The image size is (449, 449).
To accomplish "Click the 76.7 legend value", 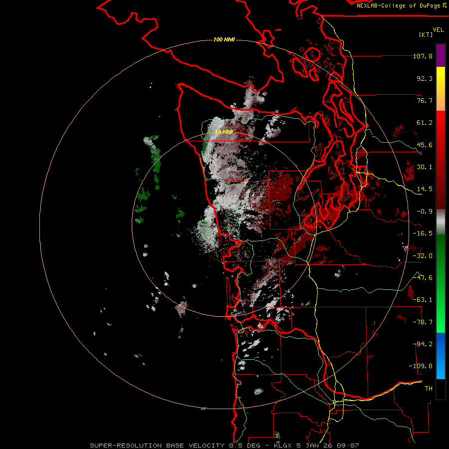I will point(425,100).
